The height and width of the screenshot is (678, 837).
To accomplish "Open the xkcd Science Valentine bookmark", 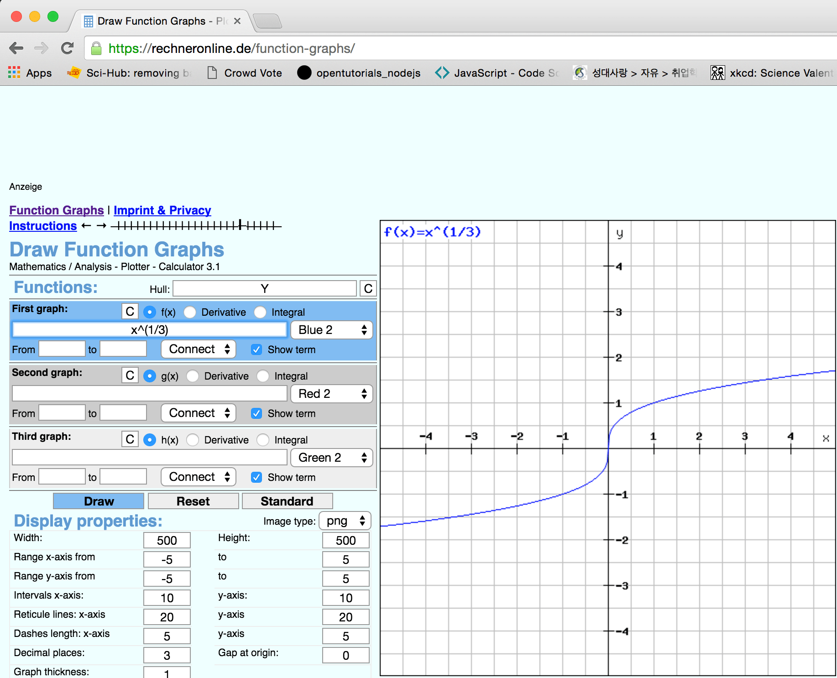I will 773,73.
